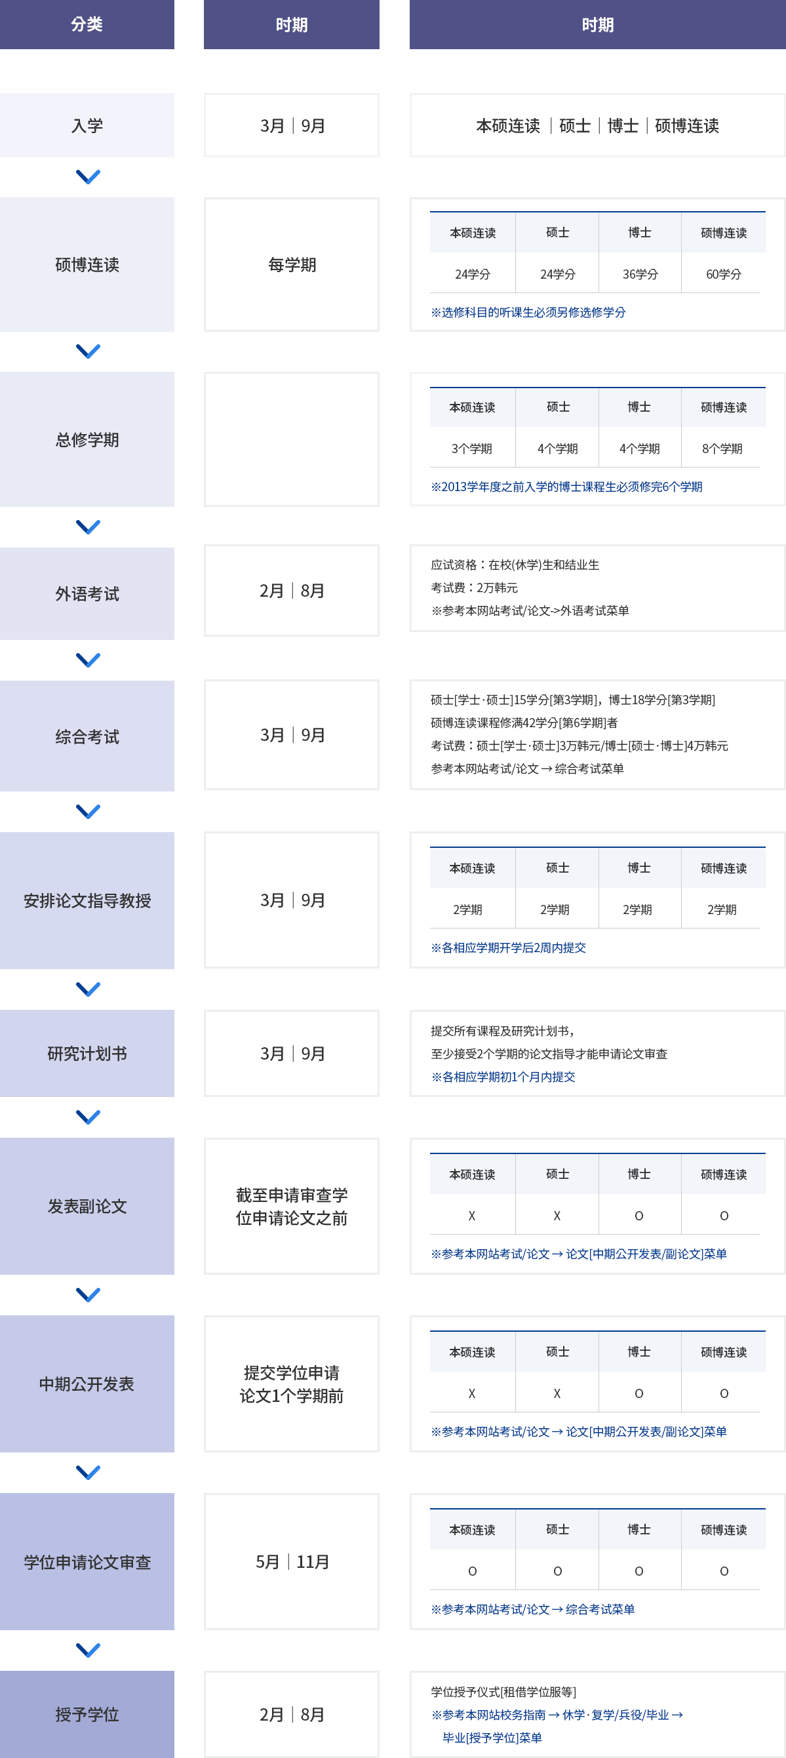The height and width of the screenshot is (1758, 786).
Task: Select the 5月 | 11月 period box
Action: (291, 1561)
